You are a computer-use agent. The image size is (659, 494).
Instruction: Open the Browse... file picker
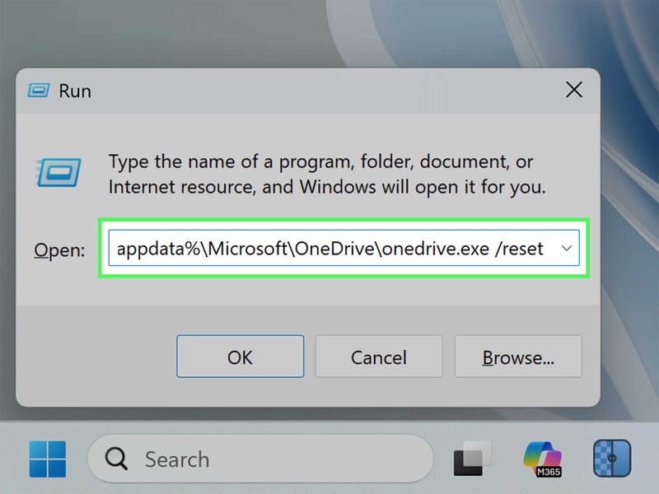point(518,357)
